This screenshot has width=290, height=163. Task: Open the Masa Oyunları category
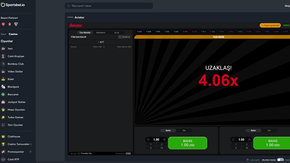tap(16, 110)
